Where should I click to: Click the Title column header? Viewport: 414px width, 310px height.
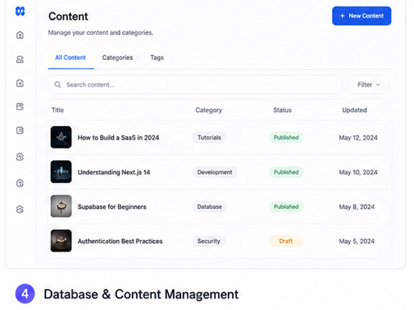58,110
